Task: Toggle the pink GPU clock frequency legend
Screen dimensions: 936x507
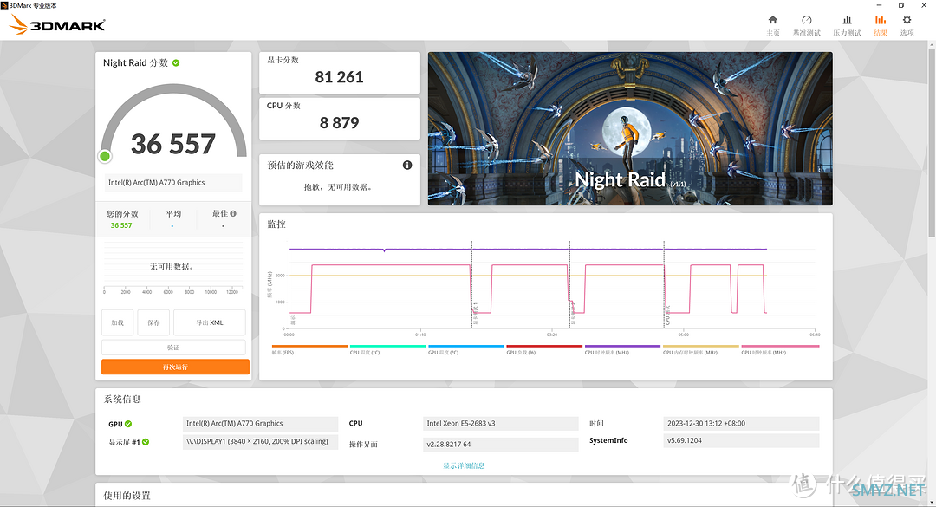Action: (780, 346)
